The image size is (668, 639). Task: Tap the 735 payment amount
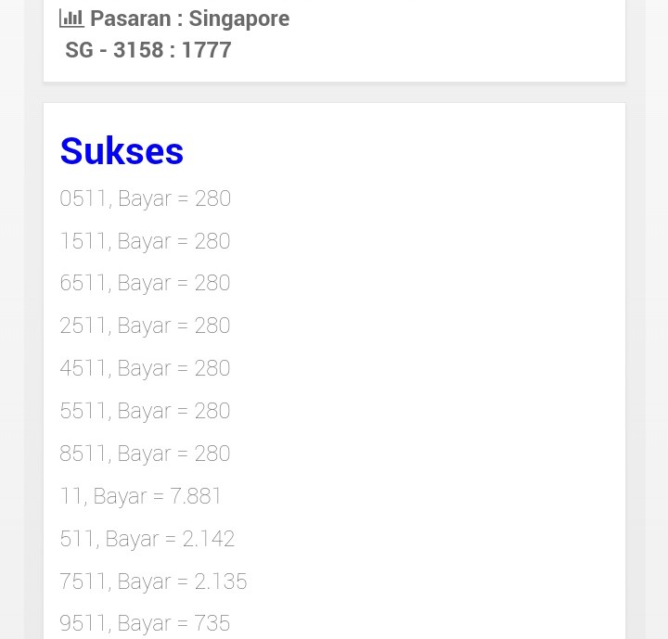[212, 623]
